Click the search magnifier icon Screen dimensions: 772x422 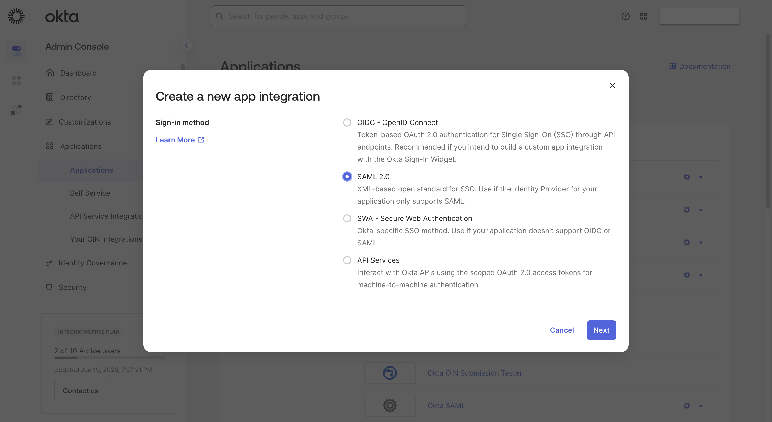point(220,16)
